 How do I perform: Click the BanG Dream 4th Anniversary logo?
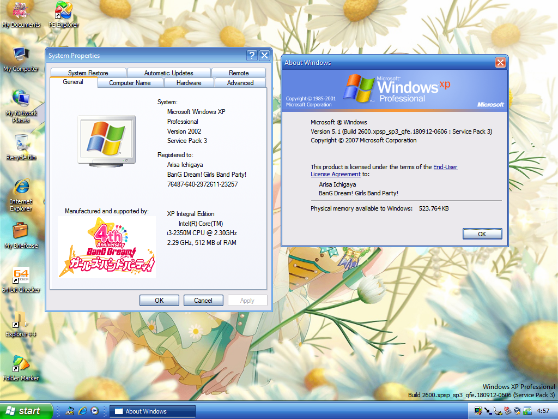coord(107,247)
